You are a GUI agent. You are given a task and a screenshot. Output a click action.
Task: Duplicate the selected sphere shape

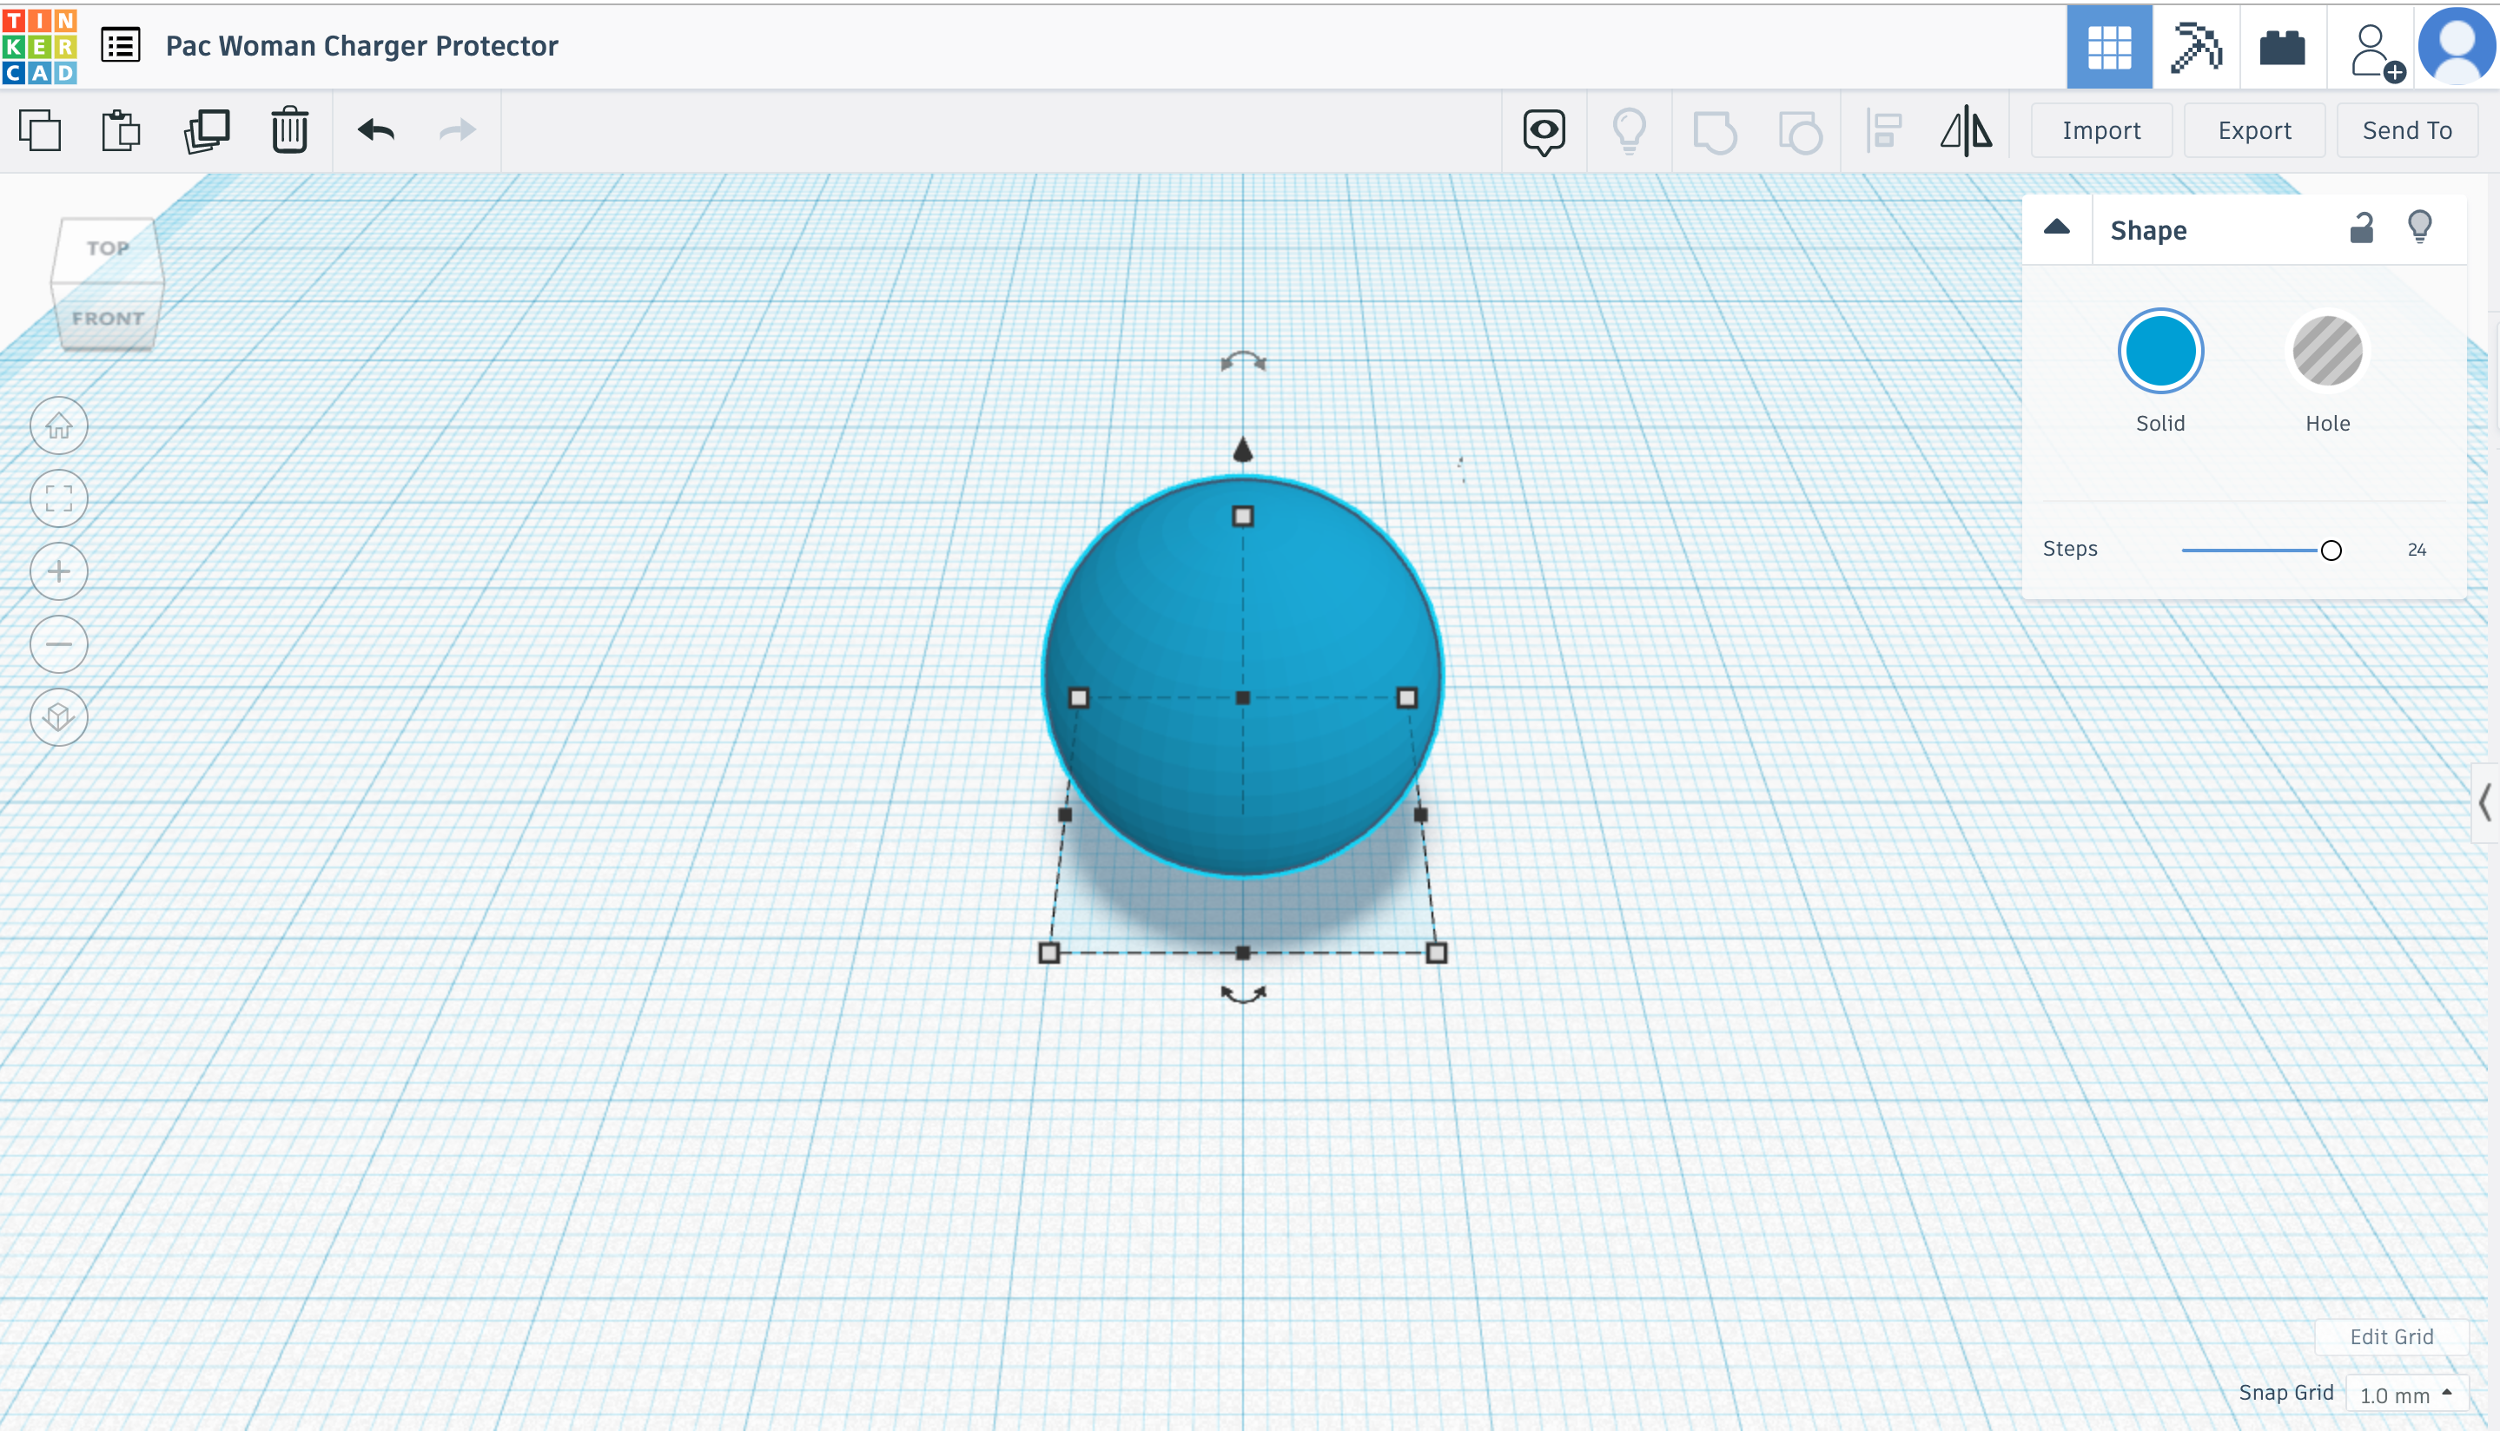point(206,129)
